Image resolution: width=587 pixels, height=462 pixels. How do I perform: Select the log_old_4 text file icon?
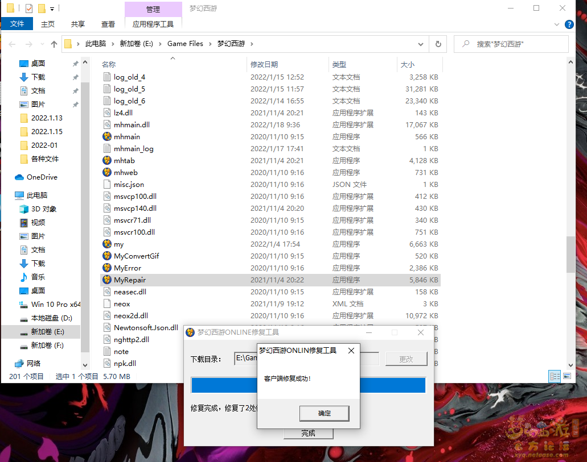coord(107,77)
